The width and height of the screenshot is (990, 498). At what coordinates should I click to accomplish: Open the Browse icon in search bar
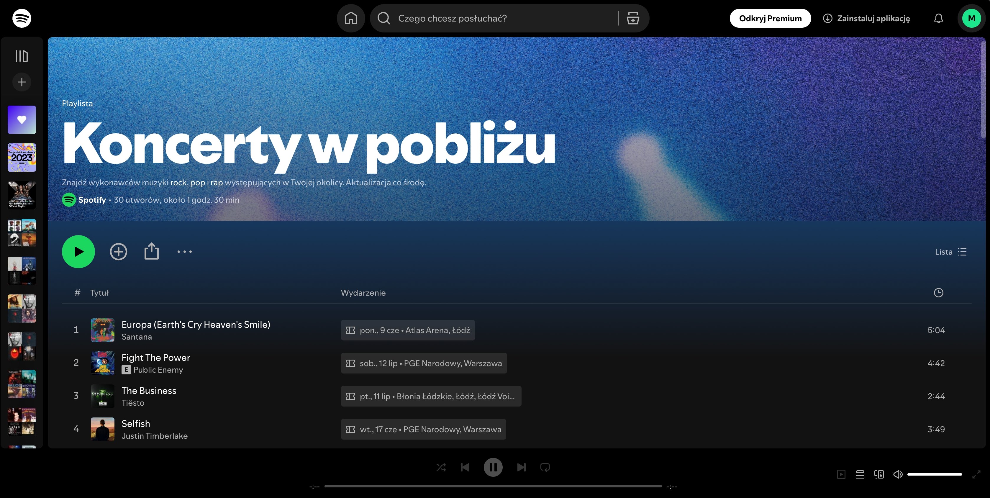pyautogui.click(x=632, y=18)
